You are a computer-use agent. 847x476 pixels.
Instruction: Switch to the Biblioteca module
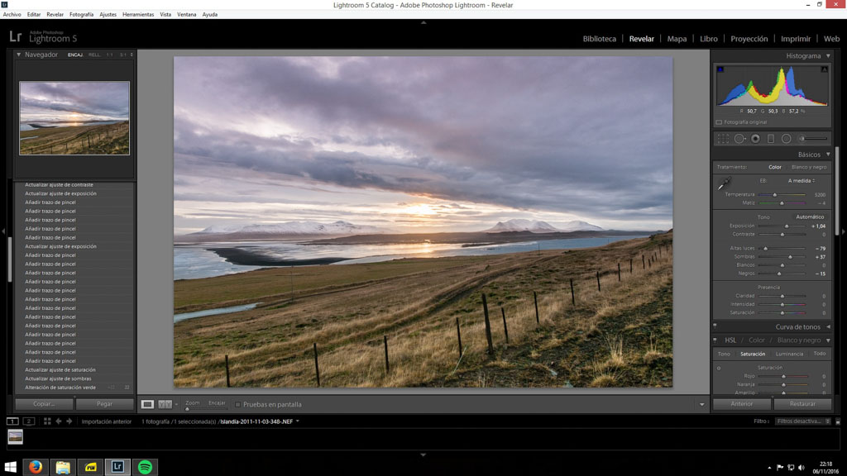coord(599,39)
